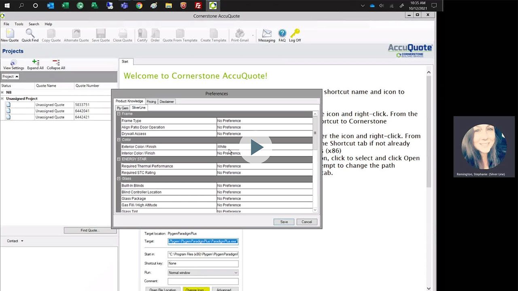518x291 pixels.
Task: Switch to the Pricing tab in Preferences
Action: coord(151,101)
